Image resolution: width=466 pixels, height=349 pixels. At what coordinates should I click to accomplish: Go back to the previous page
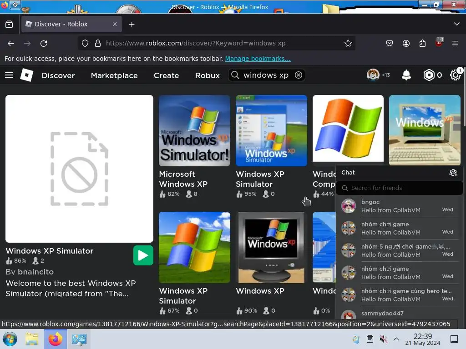coord(11,43)
